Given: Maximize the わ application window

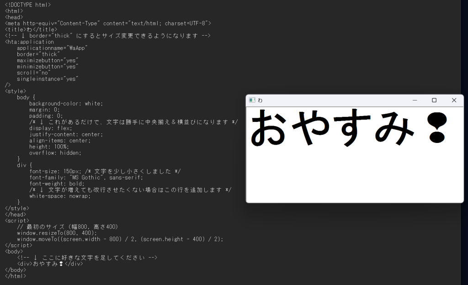Looking at the screenshot, I should [434, 100].
